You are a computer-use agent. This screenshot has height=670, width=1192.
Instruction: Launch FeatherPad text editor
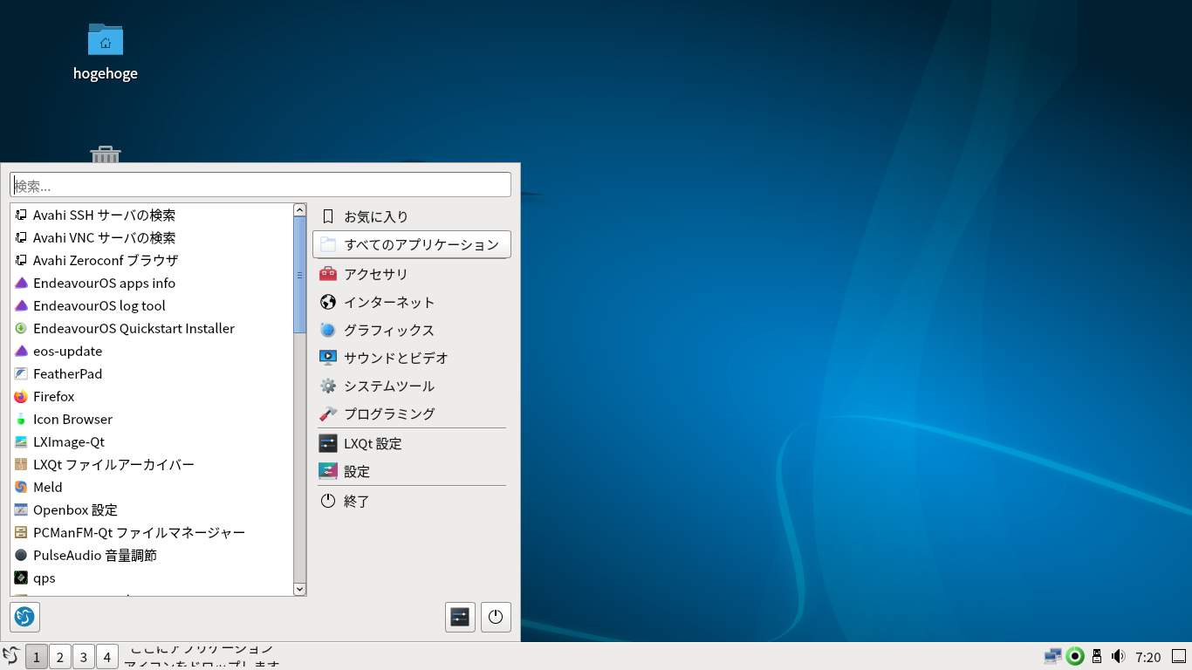click(67, 374)
